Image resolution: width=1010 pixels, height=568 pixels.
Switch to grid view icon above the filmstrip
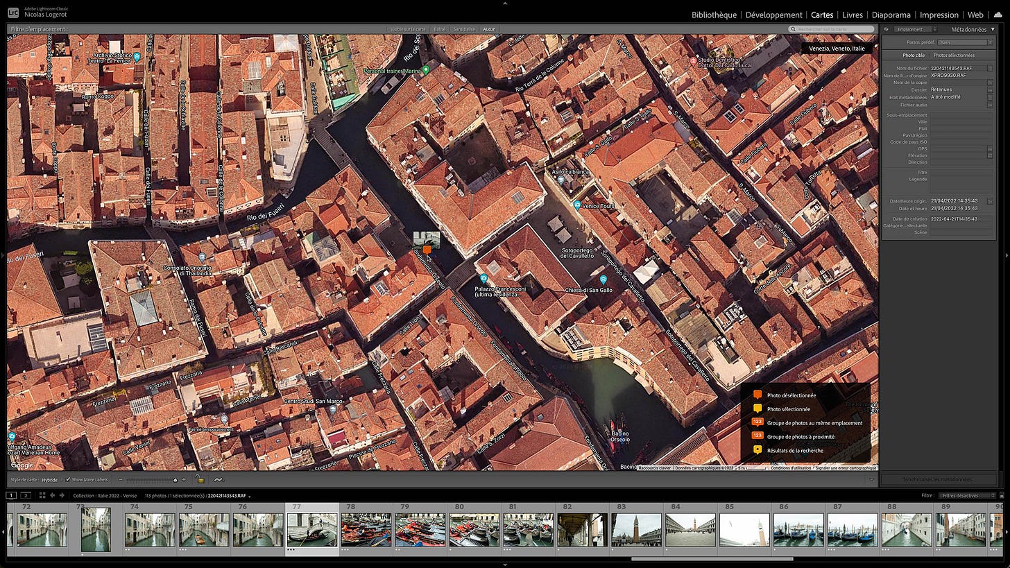click(x=42, y=495)
